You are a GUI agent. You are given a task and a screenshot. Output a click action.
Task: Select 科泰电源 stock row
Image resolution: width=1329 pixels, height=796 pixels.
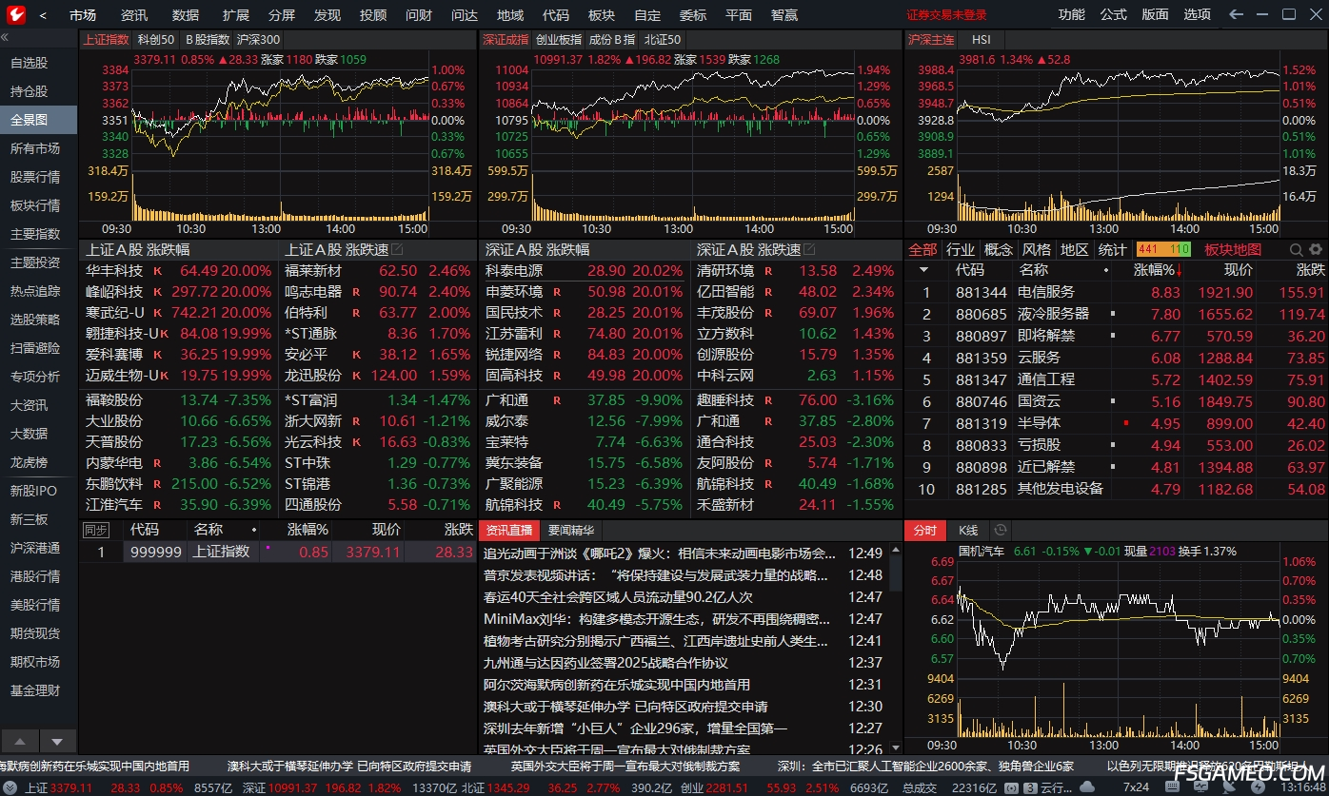pyautogui.click(x=584, y=270)
